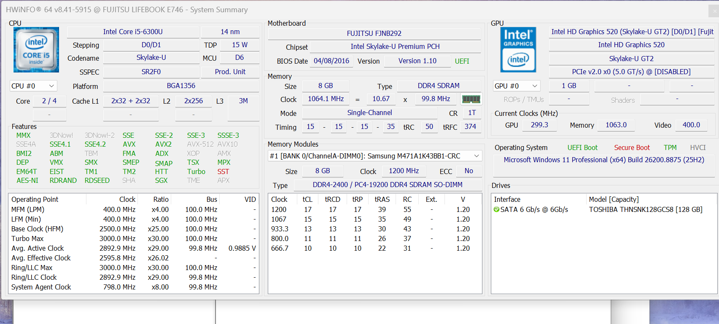This screenshot has width=719, height=324.
Task: Expand the memory module BANK 0 dropdown
Action: click(x=375, y=156)
